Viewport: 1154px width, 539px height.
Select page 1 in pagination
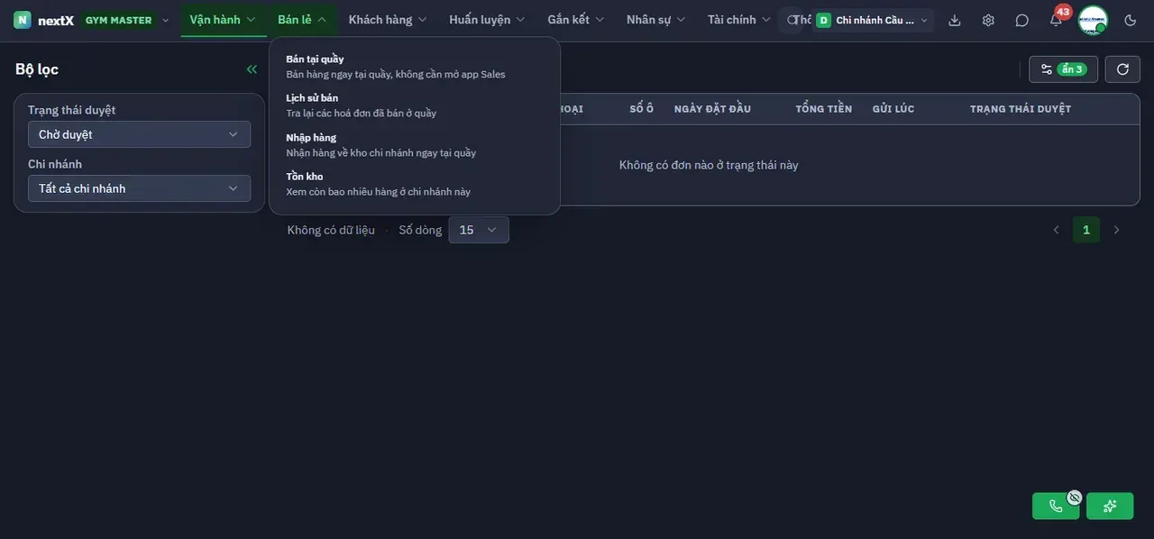pyautogui.click(x=1086, y=230)
